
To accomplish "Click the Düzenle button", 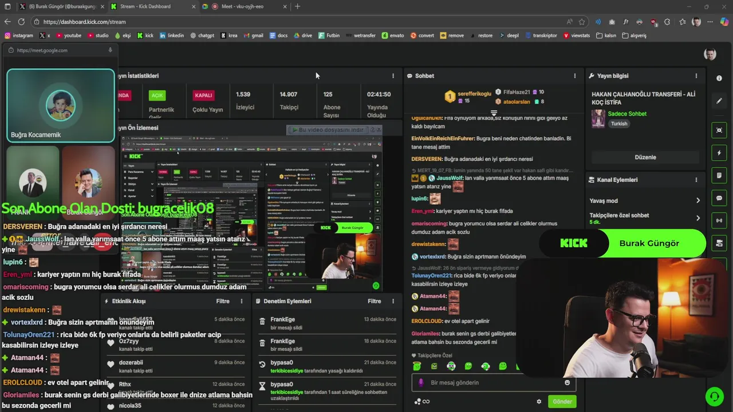I will coord(645,157).
